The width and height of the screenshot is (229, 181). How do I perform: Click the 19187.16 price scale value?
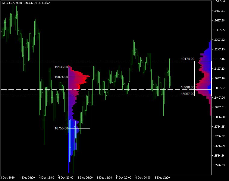coord(219,59)
